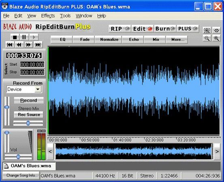Click the Select Stop time field
The height and width of the screenshot is (182, 224).
coord(32,72)
